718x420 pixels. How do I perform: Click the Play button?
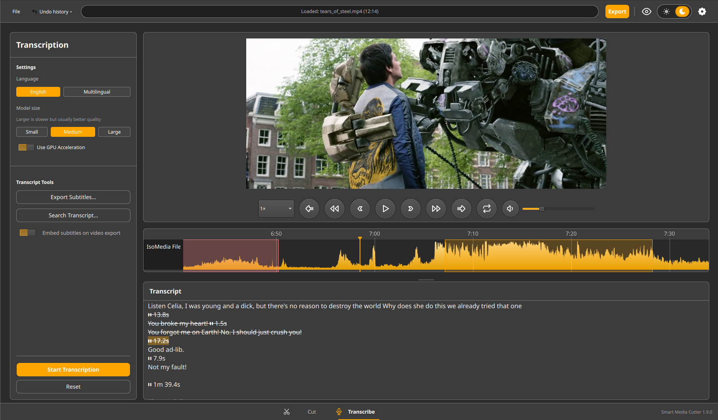click(385, 208)
